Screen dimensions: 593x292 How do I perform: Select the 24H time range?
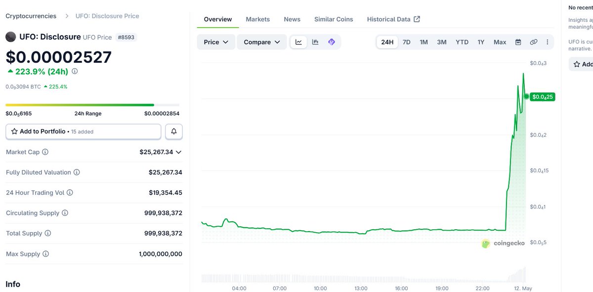[x=387, y=42]
